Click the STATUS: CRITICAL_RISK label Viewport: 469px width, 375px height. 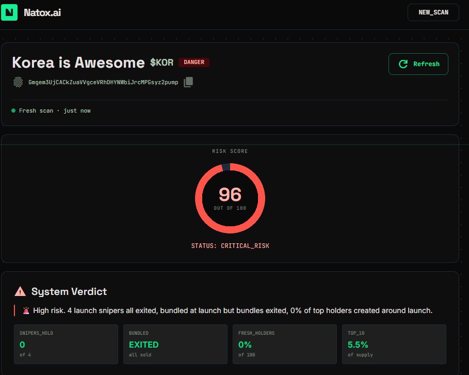230,245
